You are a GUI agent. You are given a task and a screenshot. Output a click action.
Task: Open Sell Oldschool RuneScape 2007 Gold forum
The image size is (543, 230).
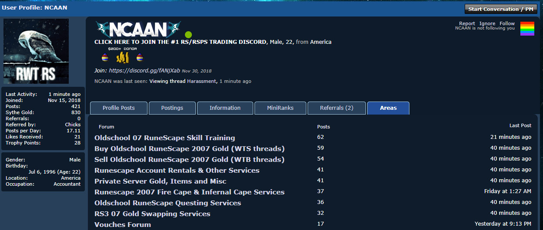pyautogui.click(x=189, y=160)
